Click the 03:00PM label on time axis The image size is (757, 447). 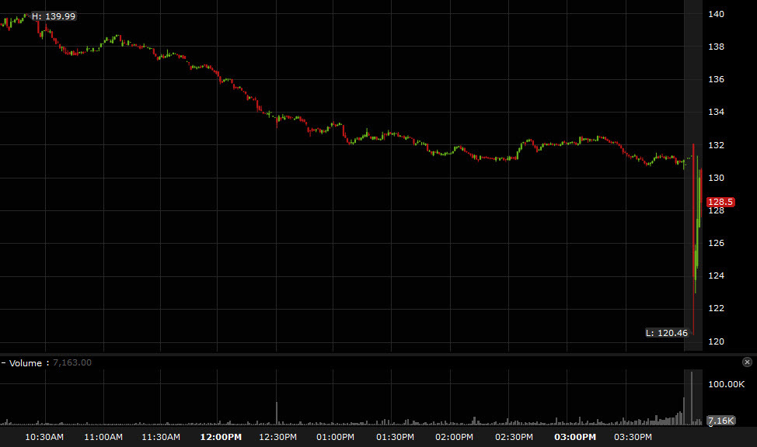pos(574,437)
